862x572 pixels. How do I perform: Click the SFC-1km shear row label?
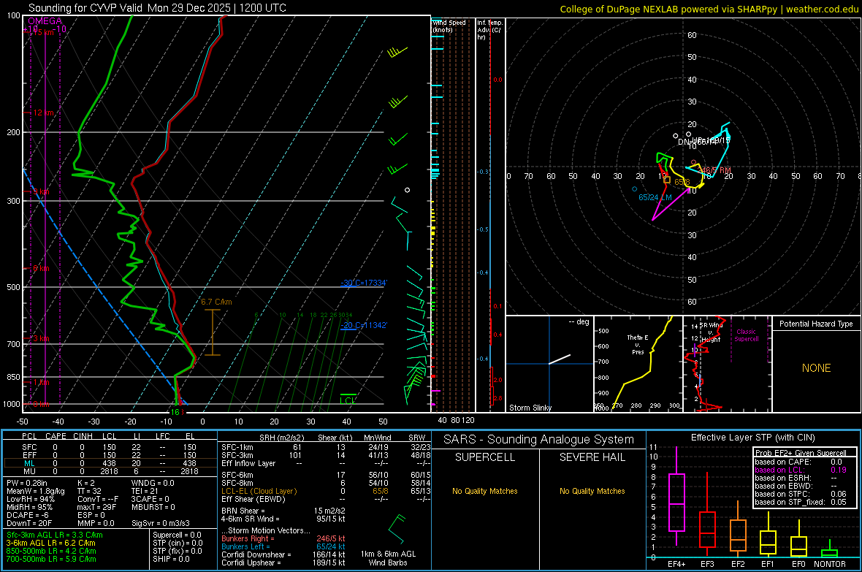237,447
